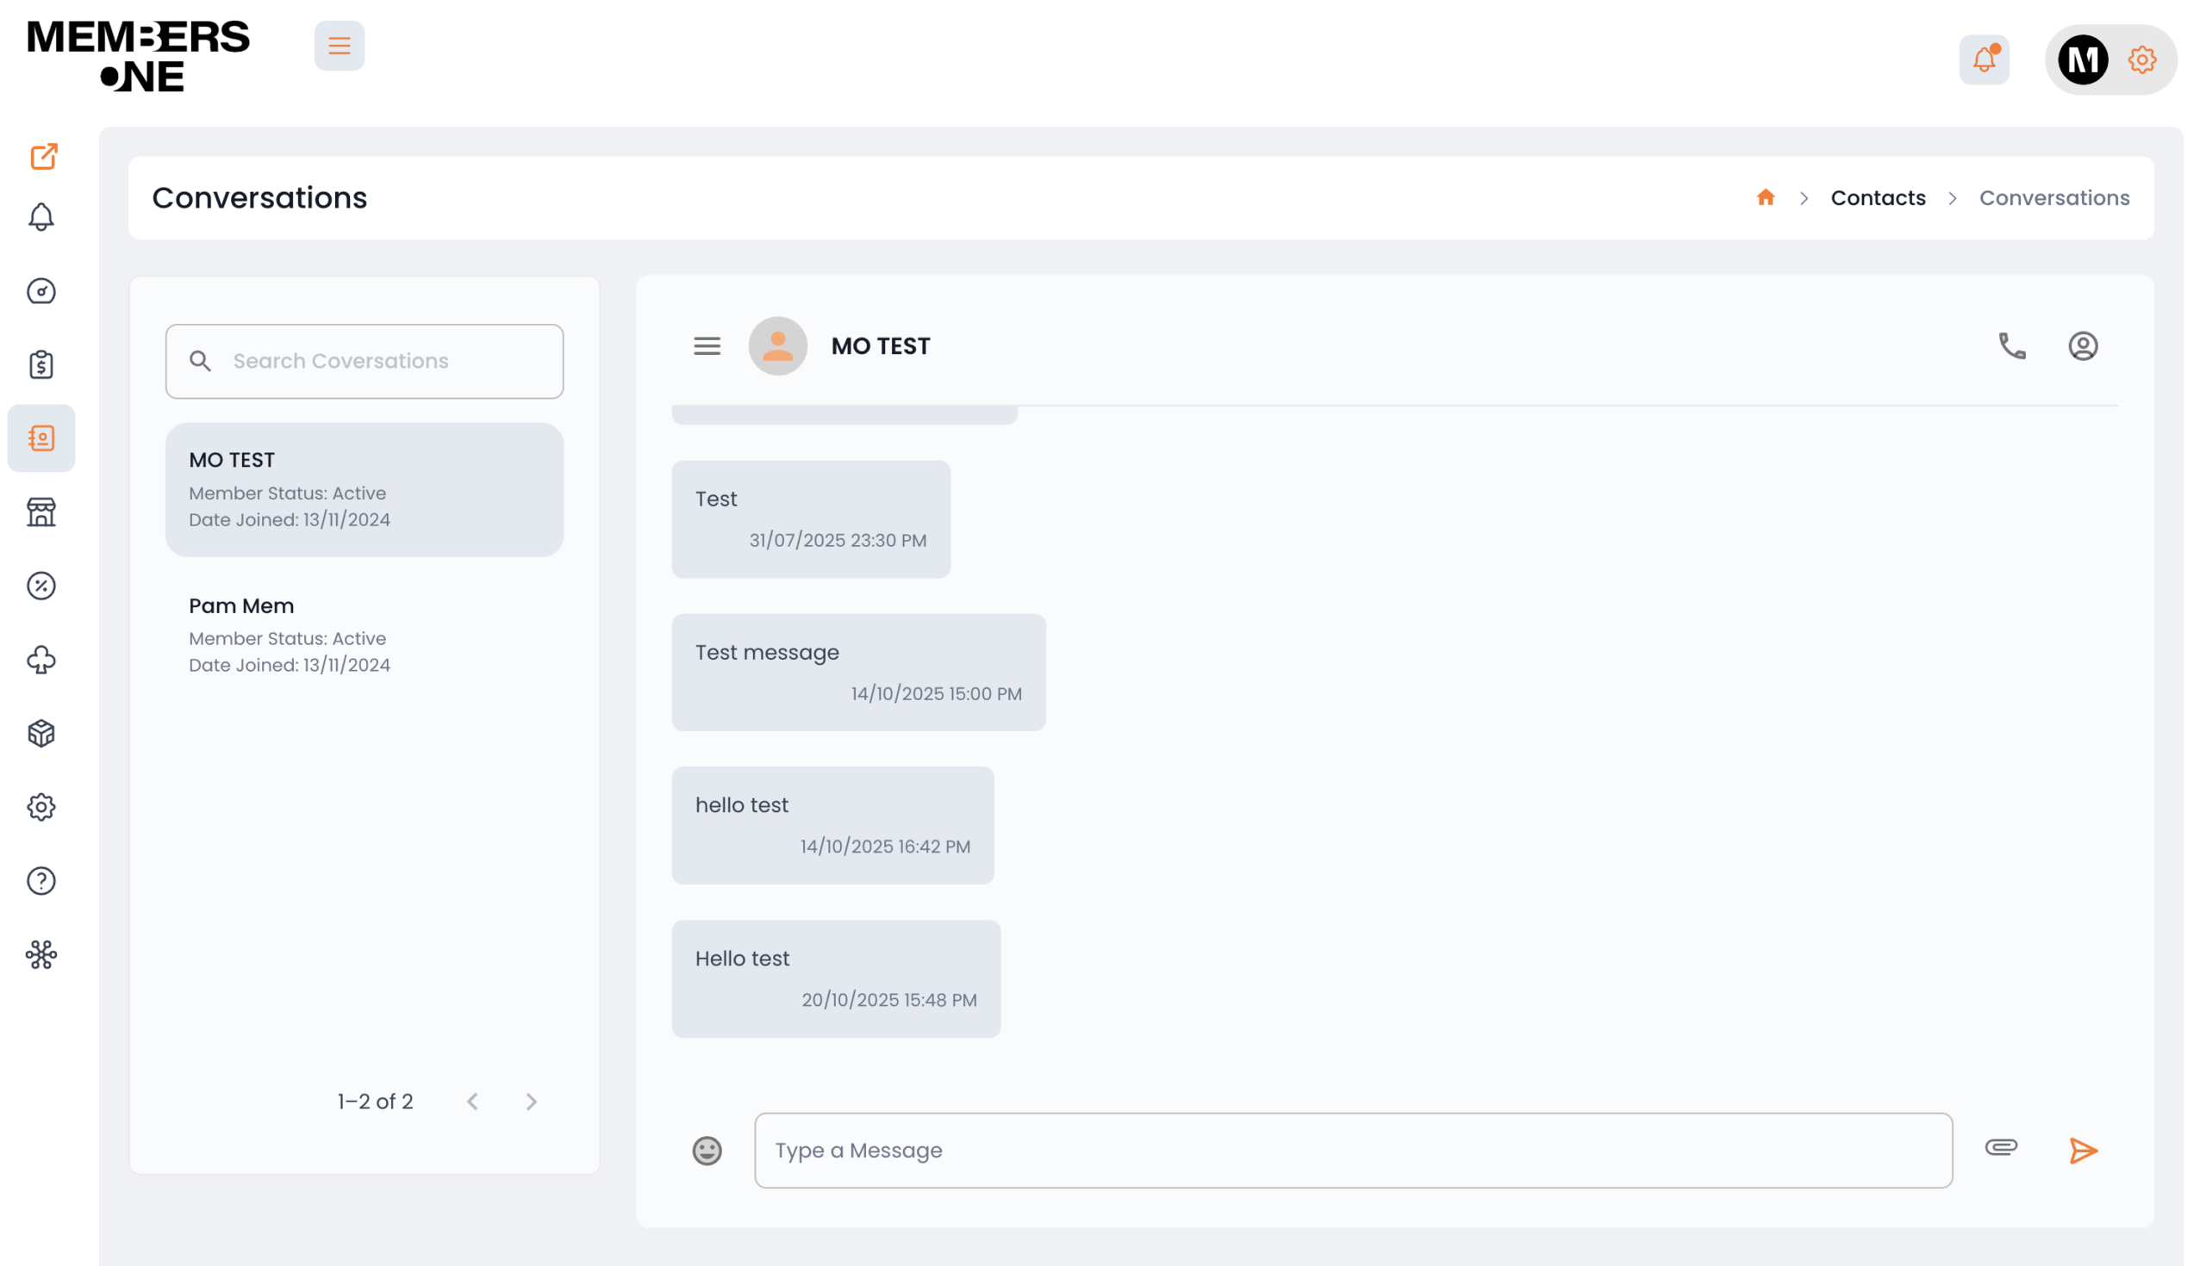This screenshot has width=2206, height=1266.
Task: Open the contacts icon in sidebar
Action: coord(41,438)
